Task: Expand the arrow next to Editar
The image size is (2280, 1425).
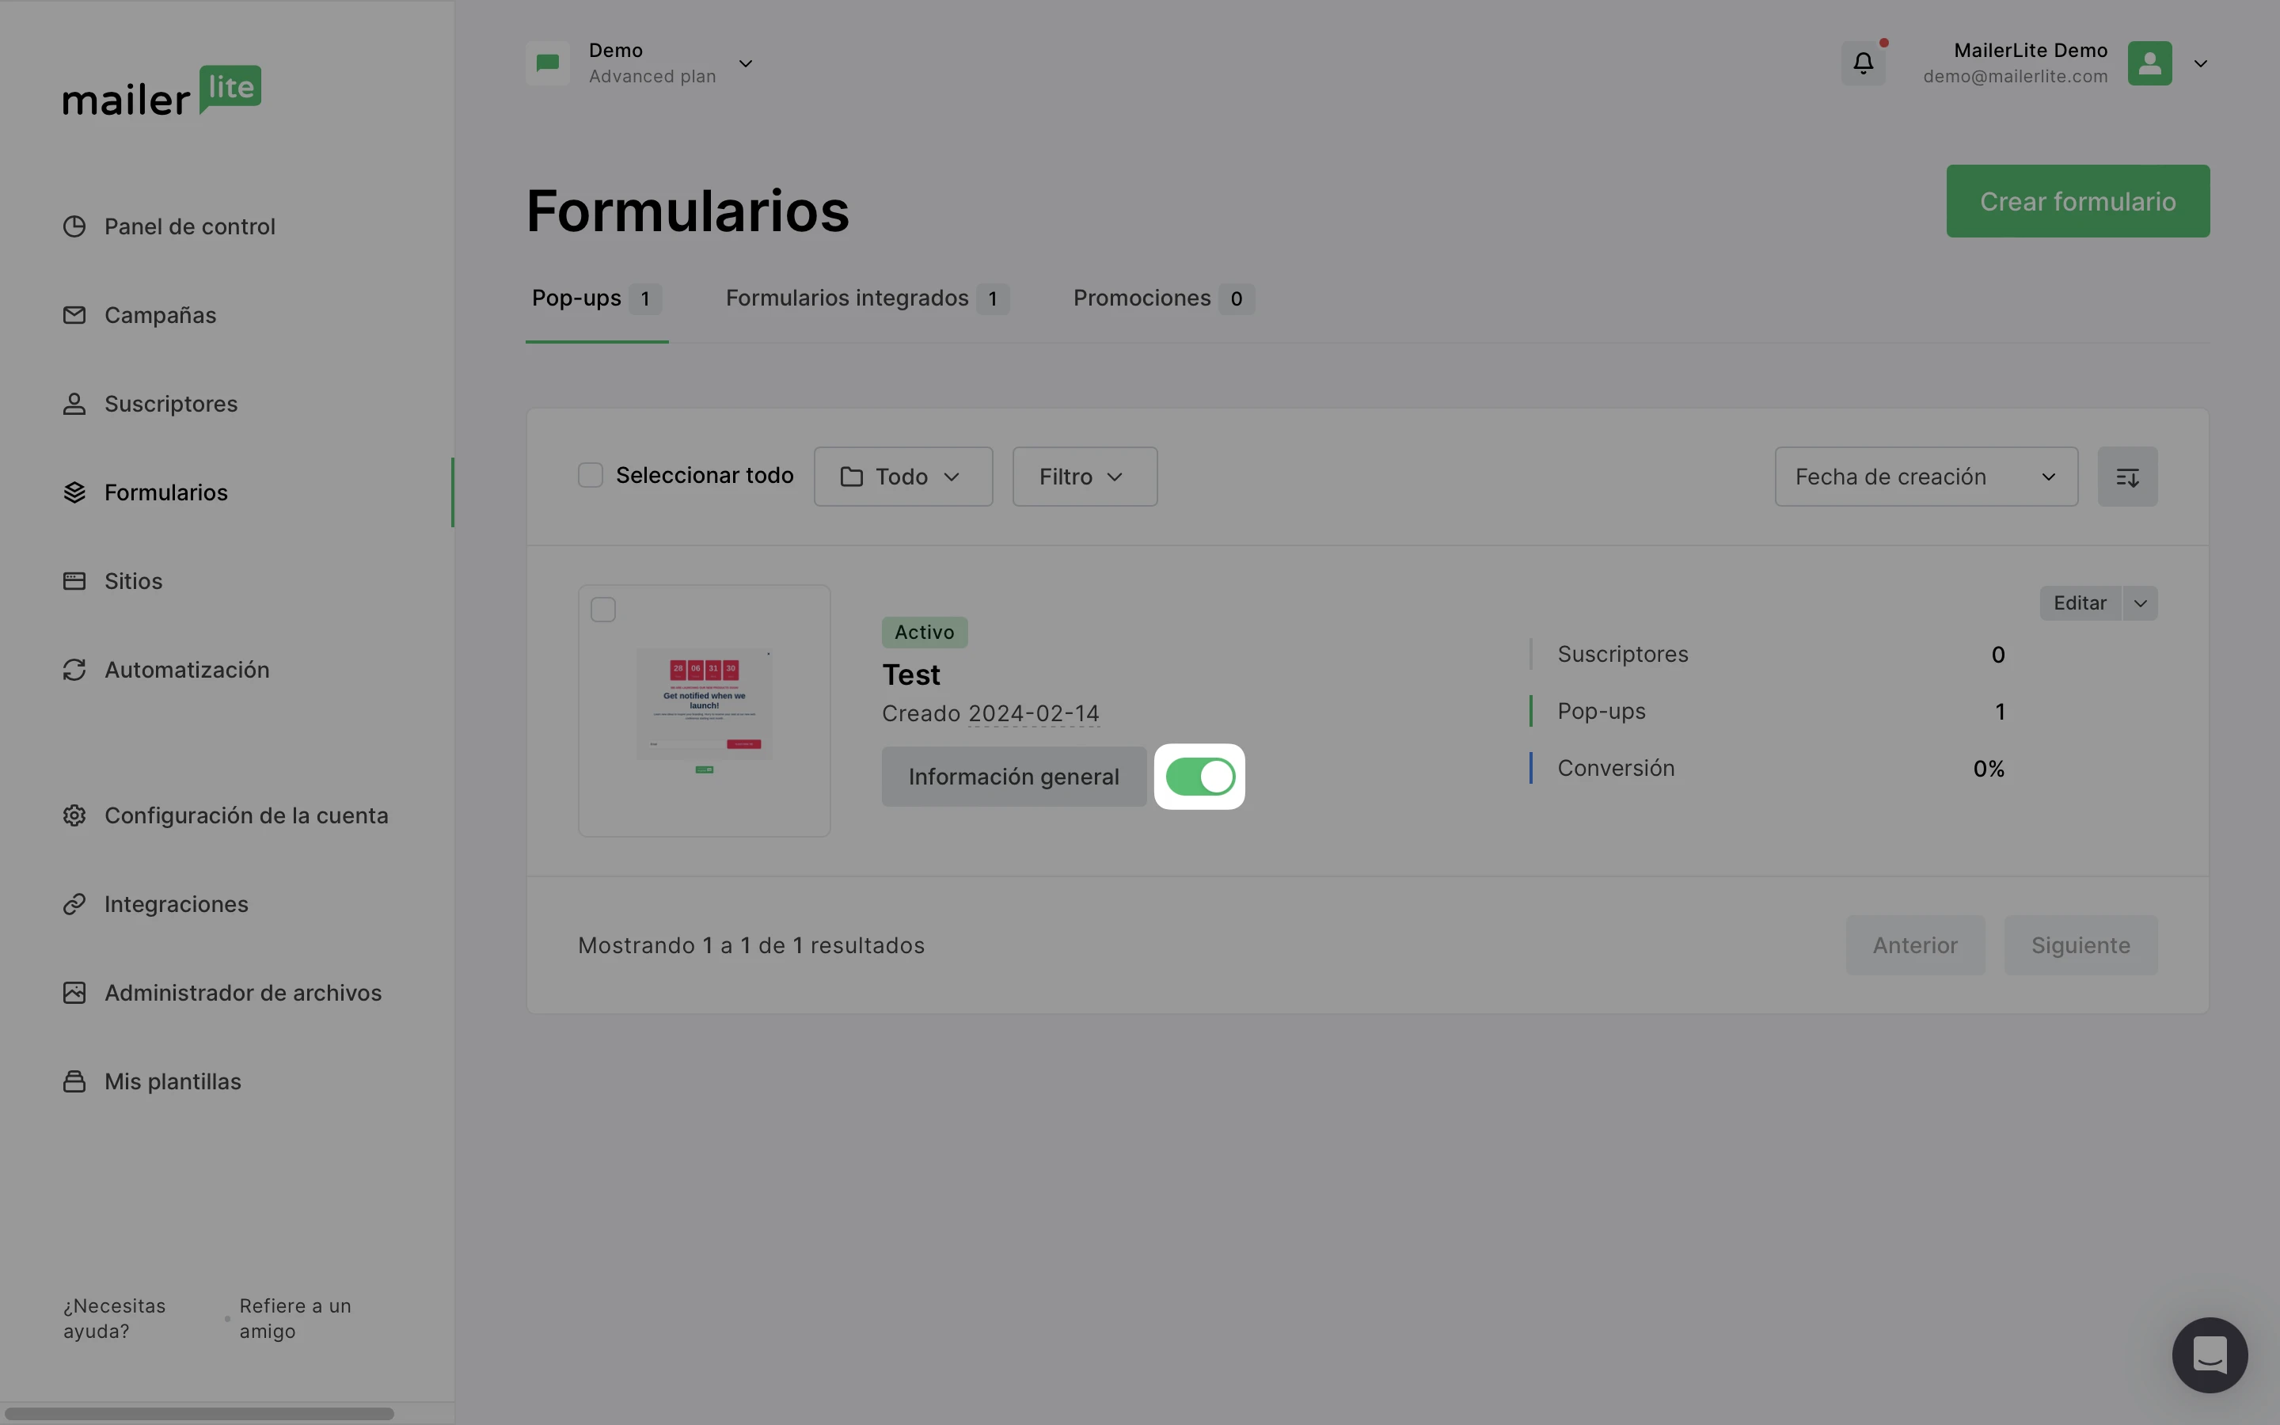Action: click(x=2140, y=603)
